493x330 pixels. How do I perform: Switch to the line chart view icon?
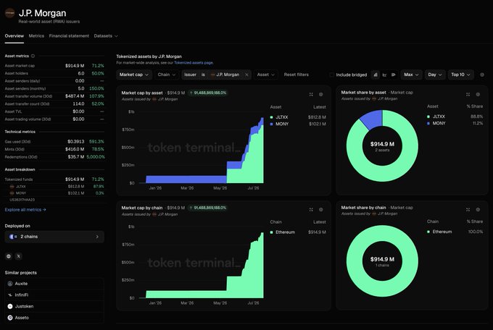[384, 75]
